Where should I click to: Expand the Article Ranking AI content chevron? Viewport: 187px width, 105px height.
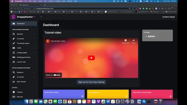(34, 77)
